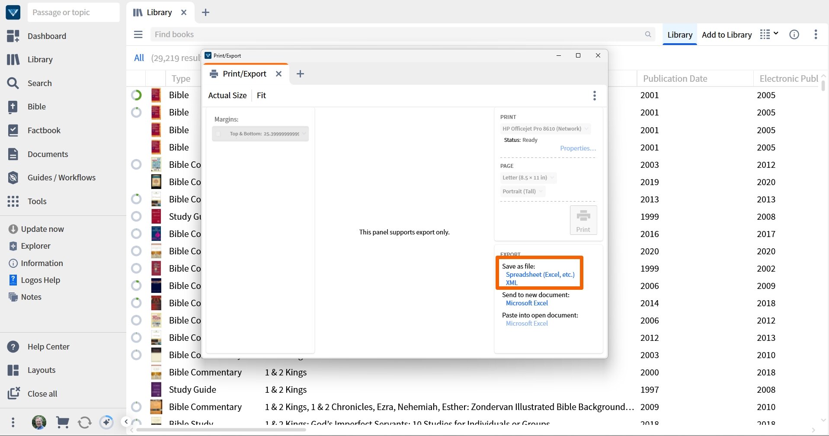Click the Passage or topic box
The image size is (829, 436).
74,13
